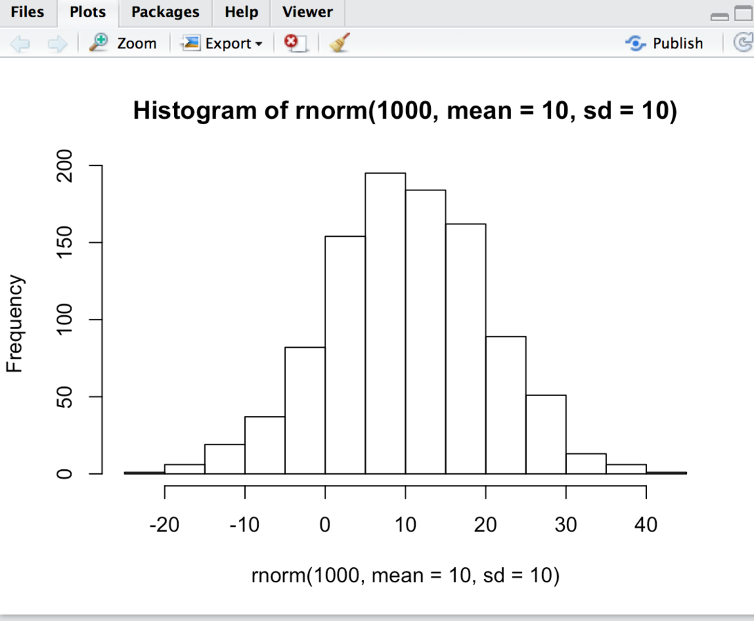Click the y-axis tick label 100

(x=64, y=319)
